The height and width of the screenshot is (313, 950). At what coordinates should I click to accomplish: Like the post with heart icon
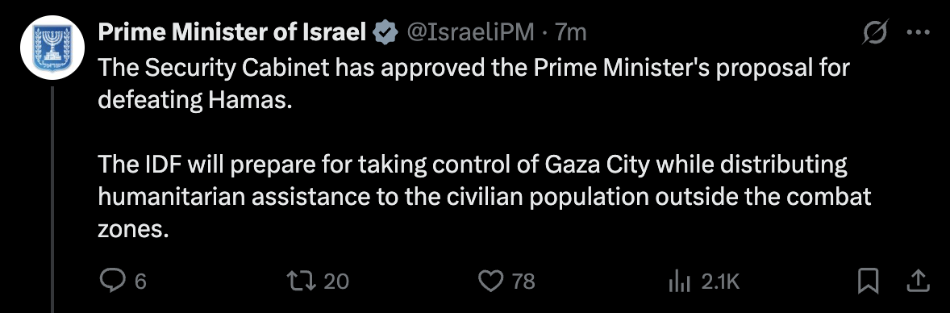click(x=491, y=280)
